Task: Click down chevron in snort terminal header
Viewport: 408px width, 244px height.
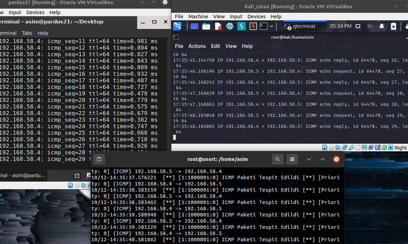Action: point(309,159)
